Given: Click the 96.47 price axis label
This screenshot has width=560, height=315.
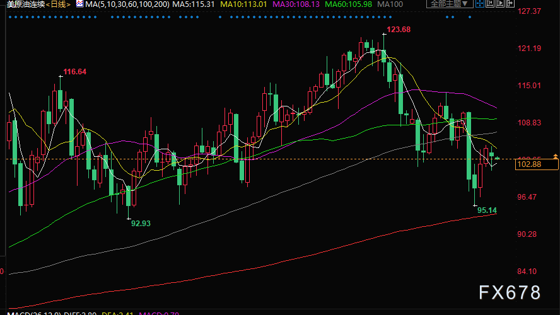Looking at the screenshot, I should tap(527, 197).
